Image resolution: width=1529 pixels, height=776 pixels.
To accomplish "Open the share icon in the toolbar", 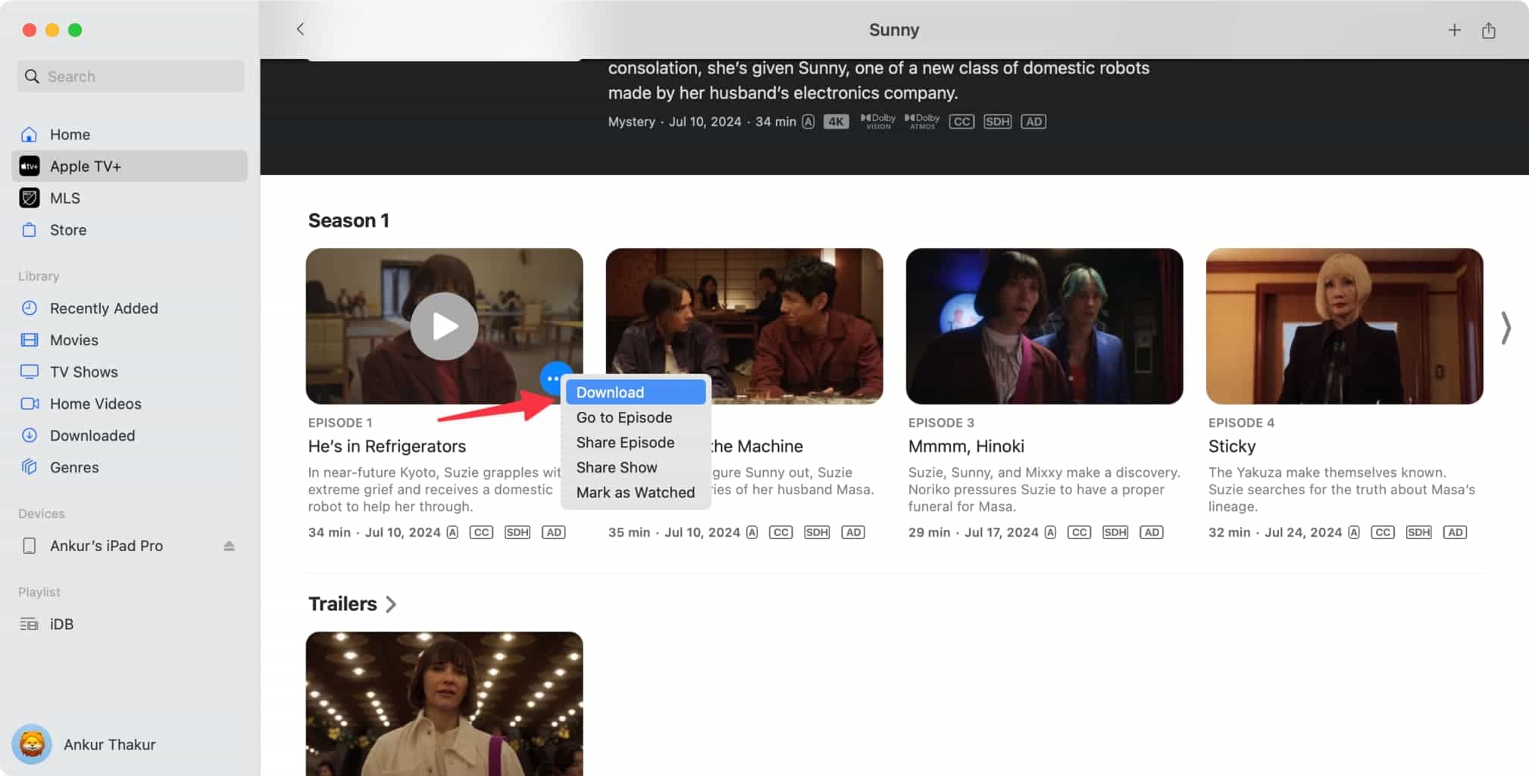I will coord(1488,30).
